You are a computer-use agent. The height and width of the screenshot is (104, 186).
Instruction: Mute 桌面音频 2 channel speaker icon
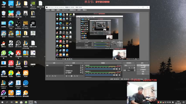point(117,75)
